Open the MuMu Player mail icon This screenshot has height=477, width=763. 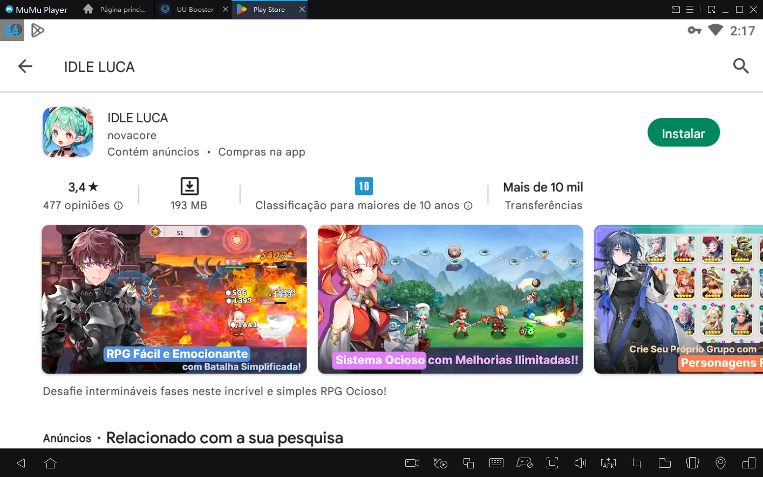point(676,10)
